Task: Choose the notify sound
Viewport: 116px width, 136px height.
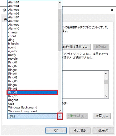Action: [33, 55]
